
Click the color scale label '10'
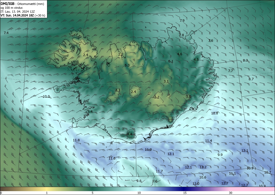139,193
